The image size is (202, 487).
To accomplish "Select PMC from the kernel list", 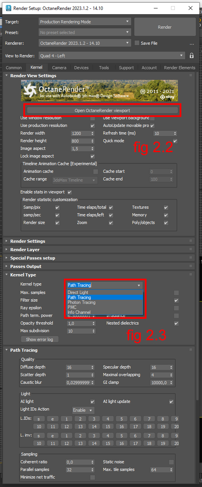I will click(104, 307).
